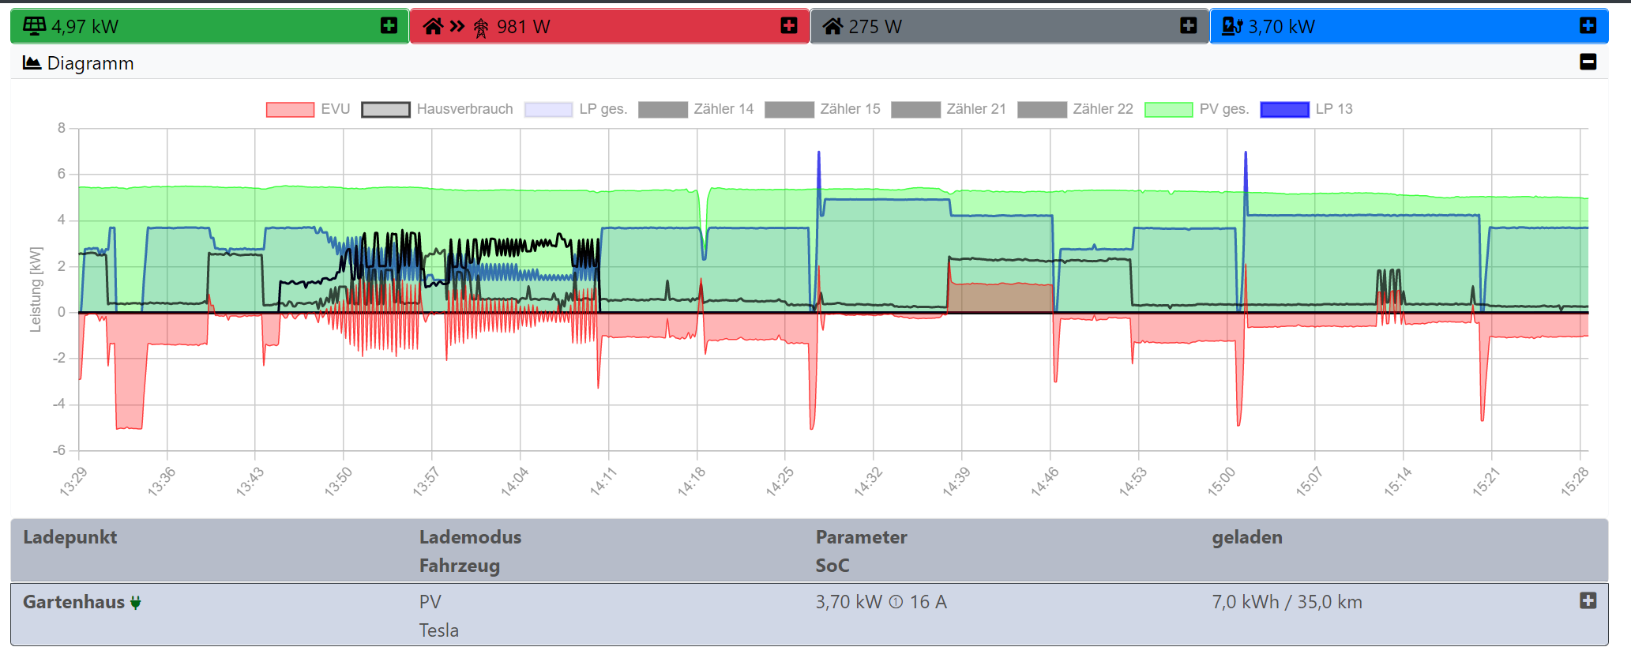Click the power pylon grid icon
Screen dimensions: 1631x662
coord(481,28)
